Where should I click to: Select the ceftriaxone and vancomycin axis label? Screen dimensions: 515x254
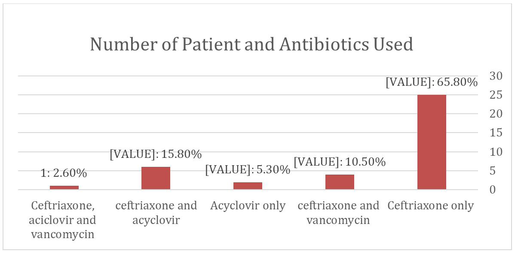click(x=339, y=213)
